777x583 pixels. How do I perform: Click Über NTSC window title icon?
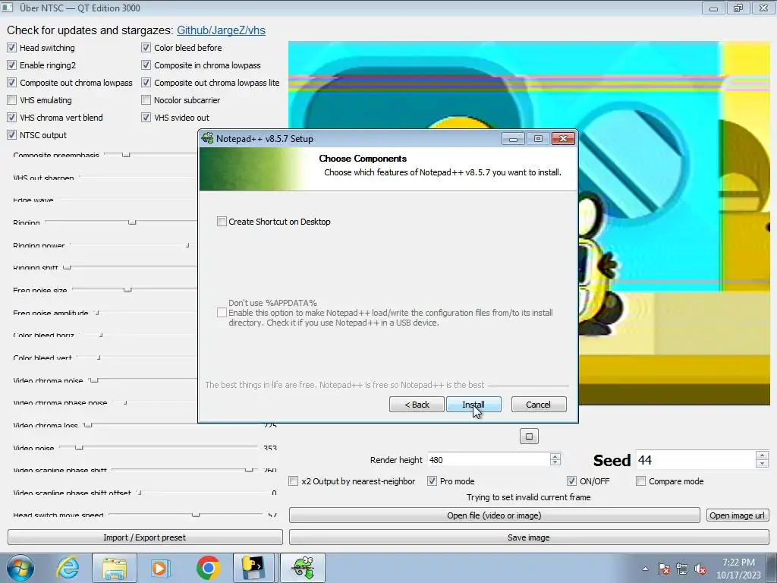(x=7, y=8)
